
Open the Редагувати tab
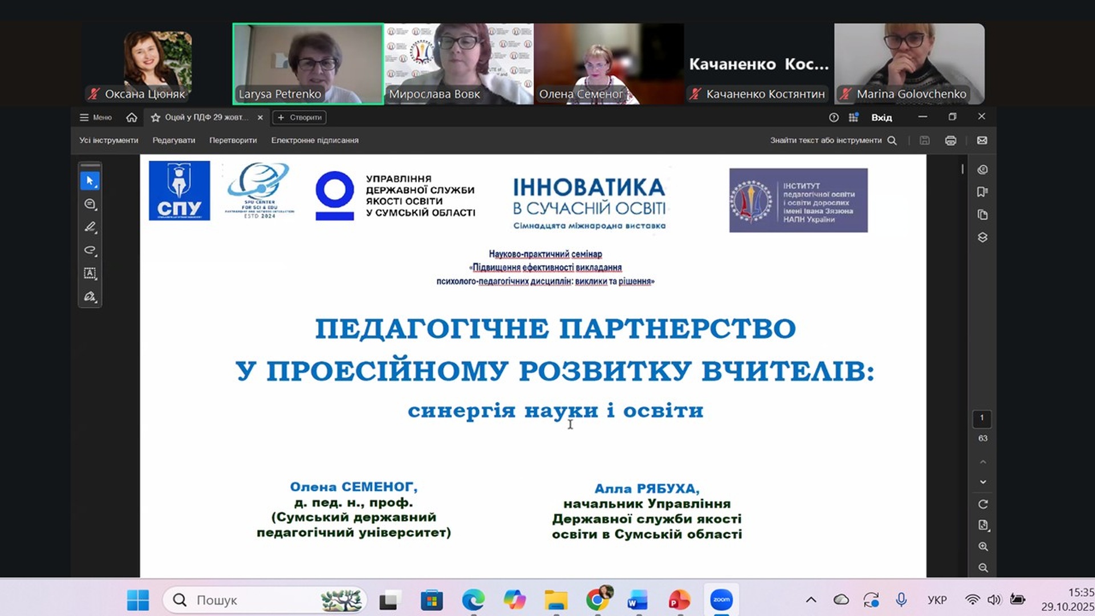point(173,140)
